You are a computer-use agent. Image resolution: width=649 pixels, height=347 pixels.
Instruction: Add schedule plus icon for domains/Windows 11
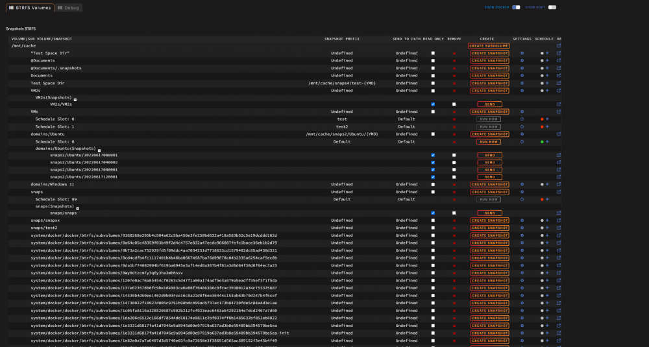[547, 184]
